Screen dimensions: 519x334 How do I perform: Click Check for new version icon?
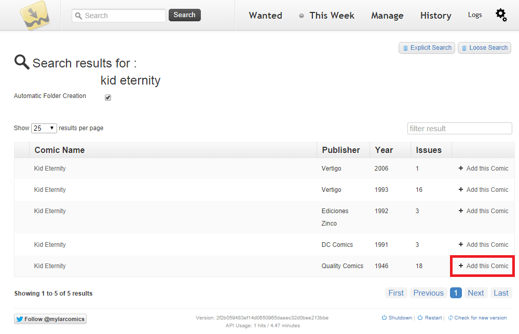pyautogui.click(x=450, y=318)
